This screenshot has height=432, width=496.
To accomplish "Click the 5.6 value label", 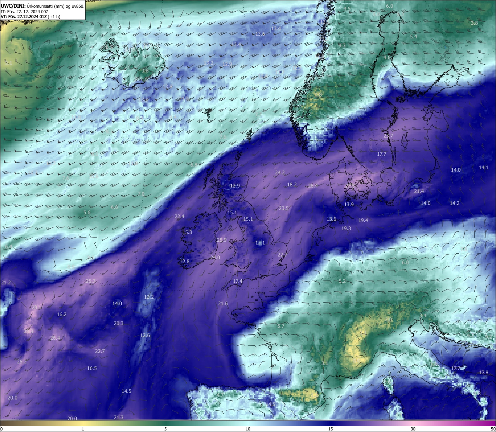I will pyautogui.click(x=87, y=212).
